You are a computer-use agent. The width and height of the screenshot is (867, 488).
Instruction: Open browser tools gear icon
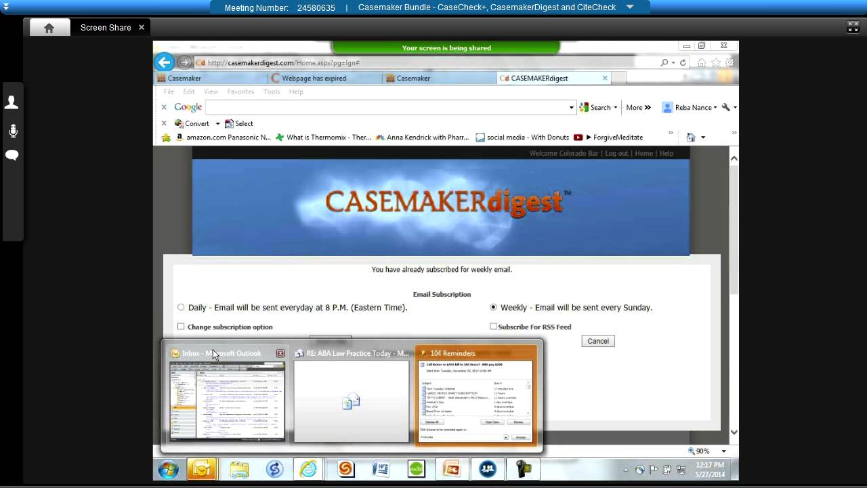(x=729, y=62)
